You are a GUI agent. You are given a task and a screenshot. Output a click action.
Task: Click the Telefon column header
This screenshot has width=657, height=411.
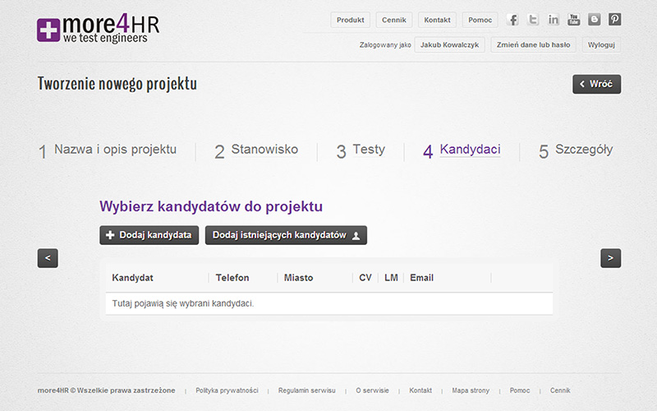(232, 278)
